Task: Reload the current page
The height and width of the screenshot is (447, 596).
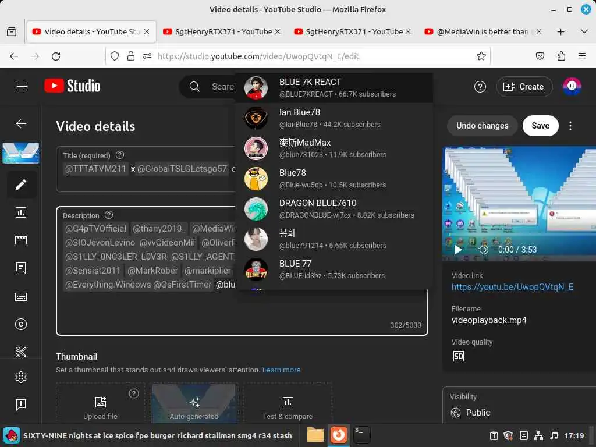Action: tap(56, 56)
